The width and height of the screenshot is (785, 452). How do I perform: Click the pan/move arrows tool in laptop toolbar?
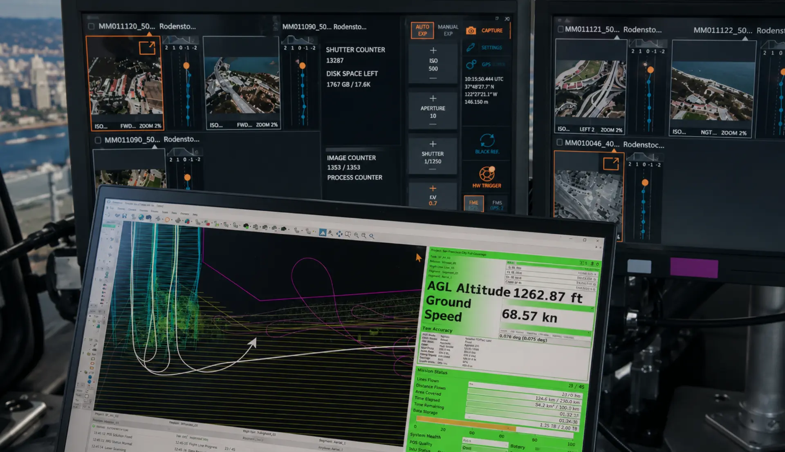click(339, 234)
